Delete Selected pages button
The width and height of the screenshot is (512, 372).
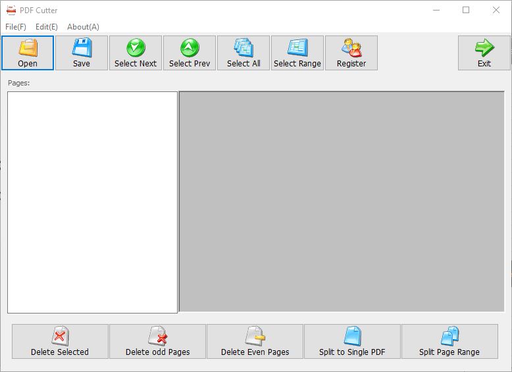(60, 341)
